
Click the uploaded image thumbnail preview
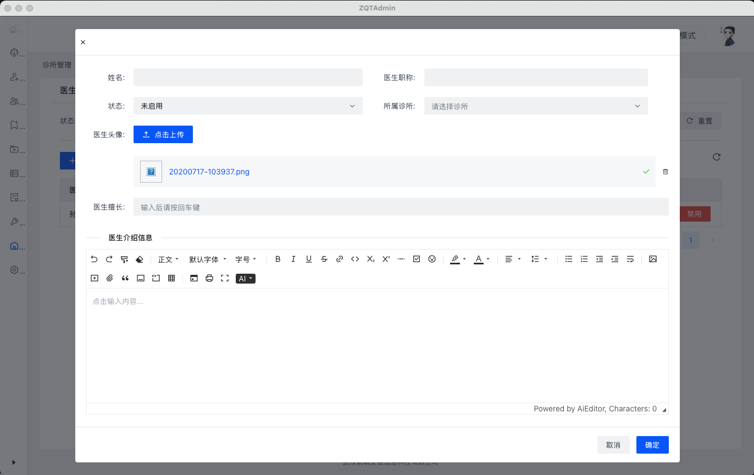click(x=151, y=172)
